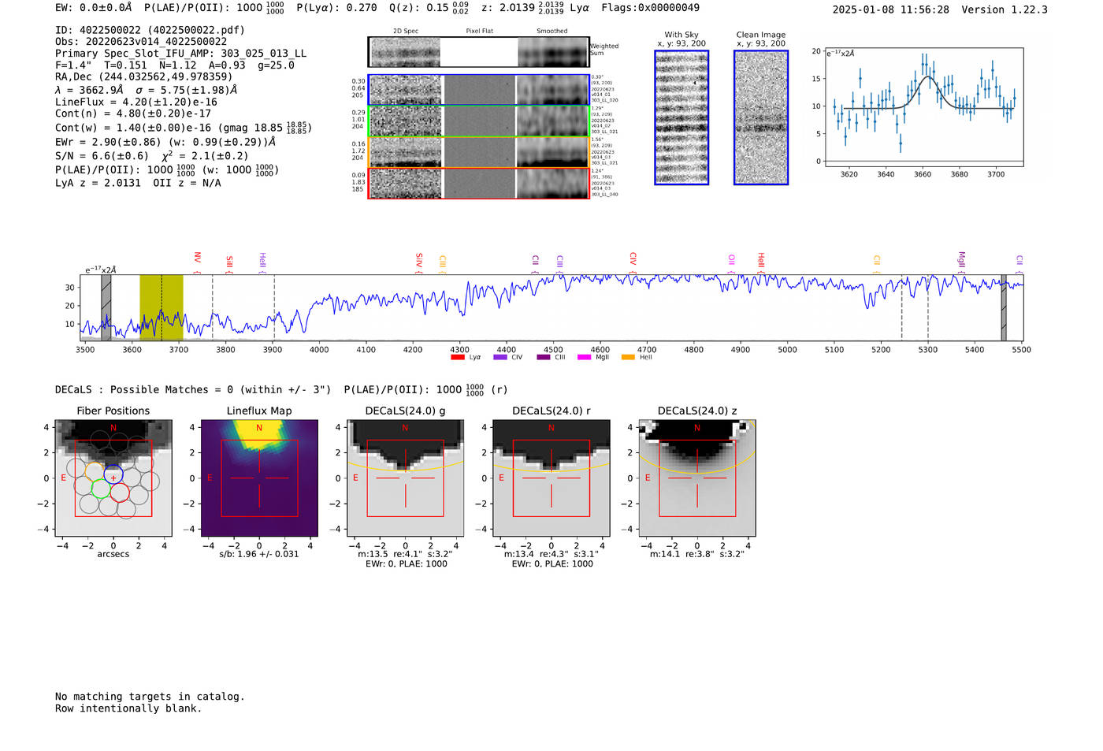1103x751 pixels.
Task: Click the SiIV line marker above the spectrum
Action: [419, 261]
